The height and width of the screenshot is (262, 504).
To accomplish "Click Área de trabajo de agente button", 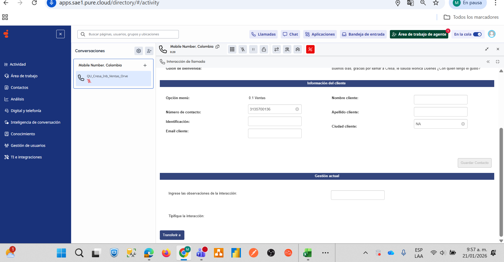I will click(419, 34).
